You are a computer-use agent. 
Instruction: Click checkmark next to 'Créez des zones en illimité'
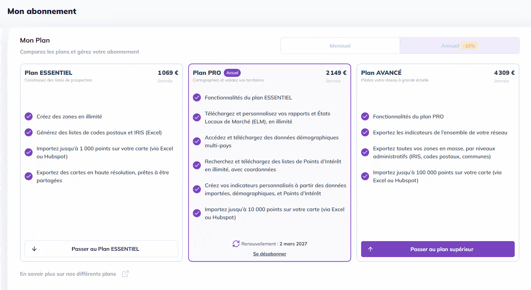pos(29,116)
